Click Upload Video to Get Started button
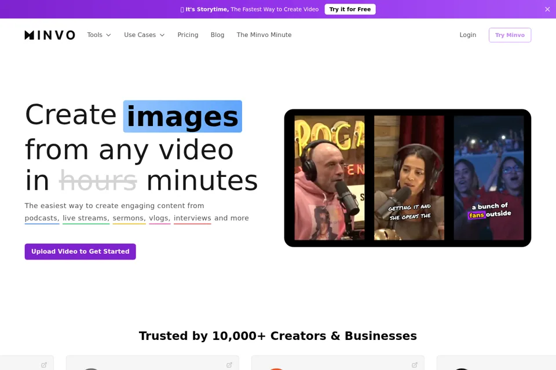The image size is (556, 370). tap(80, 251)
